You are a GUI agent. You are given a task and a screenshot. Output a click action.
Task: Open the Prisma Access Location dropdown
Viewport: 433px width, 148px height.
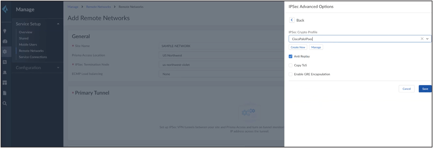click(x=221, y=55)
